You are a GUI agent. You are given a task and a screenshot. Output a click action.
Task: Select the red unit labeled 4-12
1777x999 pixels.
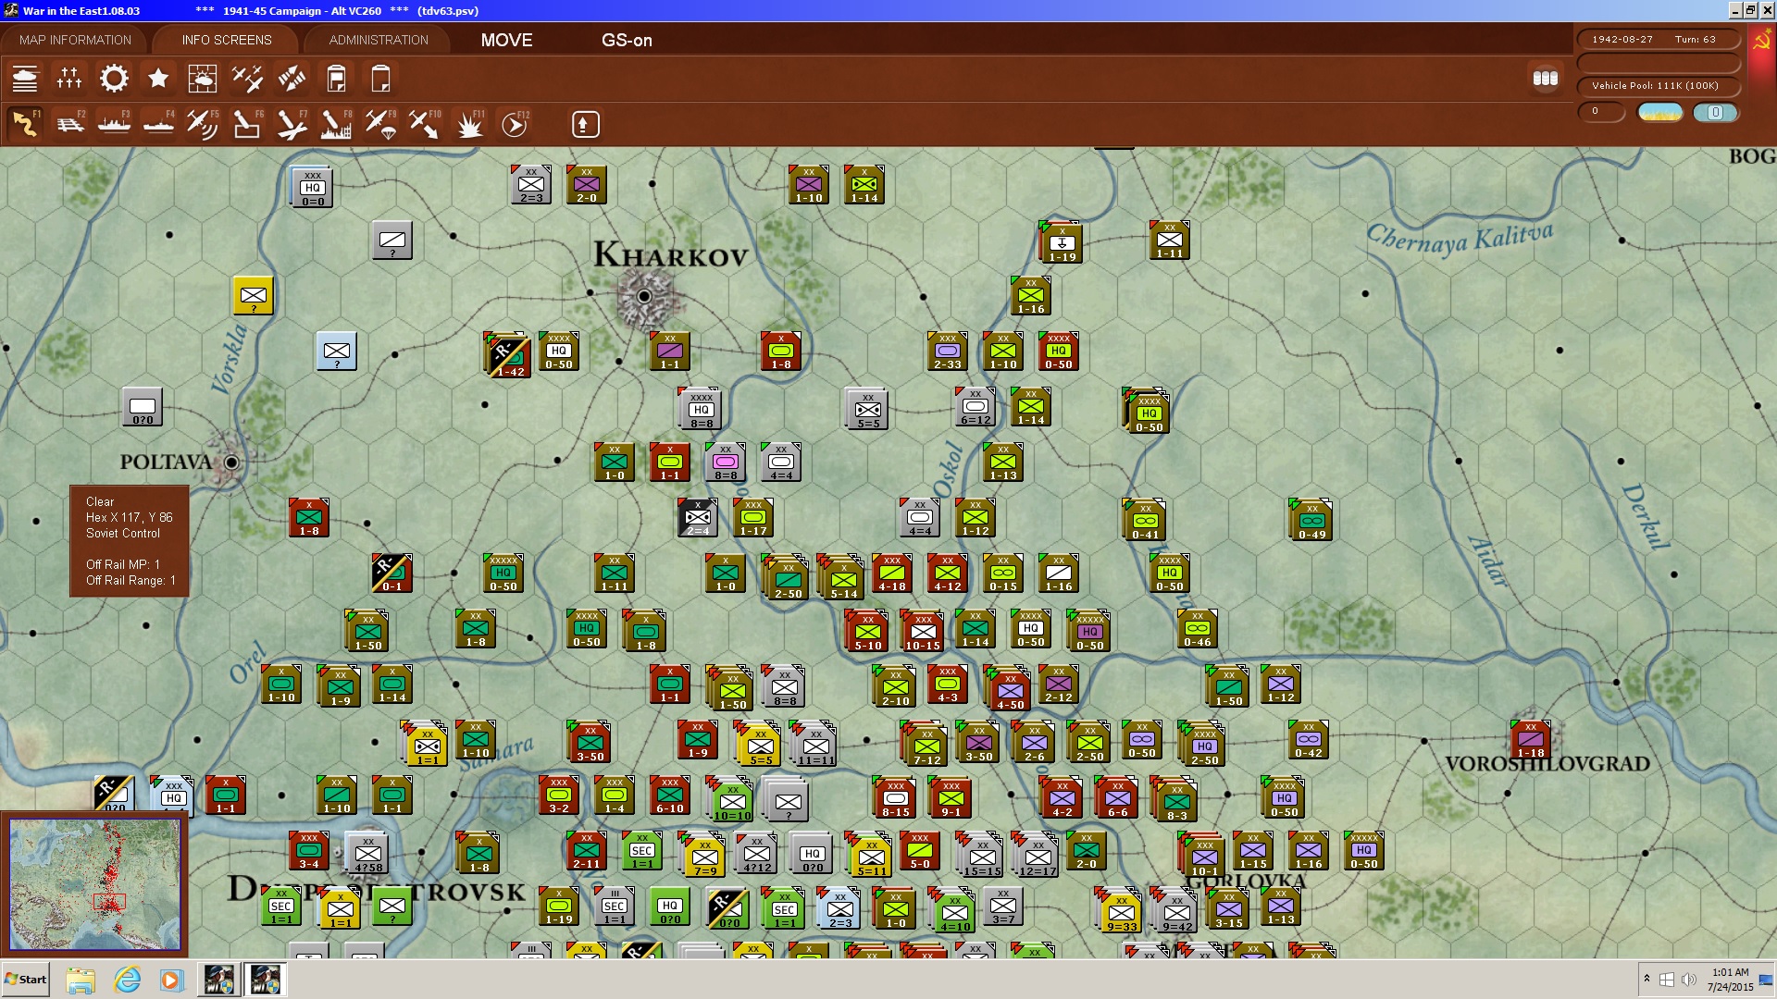coord(947,573)
